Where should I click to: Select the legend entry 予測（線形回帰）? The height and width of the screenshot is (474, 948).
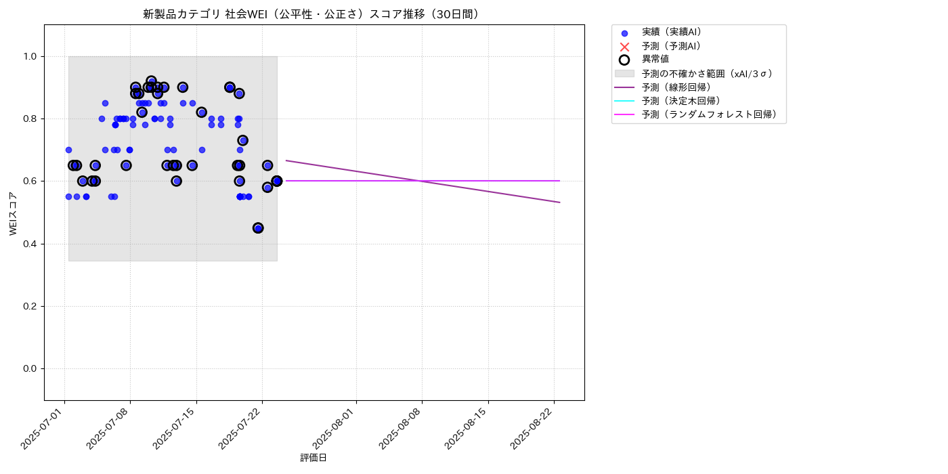click(x=676, y=87)
